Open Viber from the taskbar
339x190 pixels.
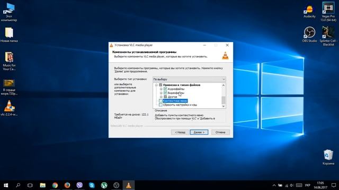(x=79, y=185)
